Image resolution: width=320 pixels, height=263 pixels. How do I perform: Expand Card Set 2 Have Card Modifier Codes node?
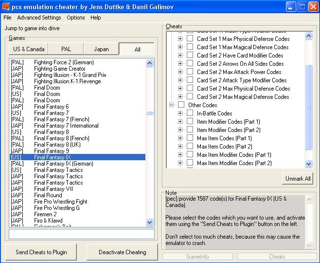click(180, 55)
